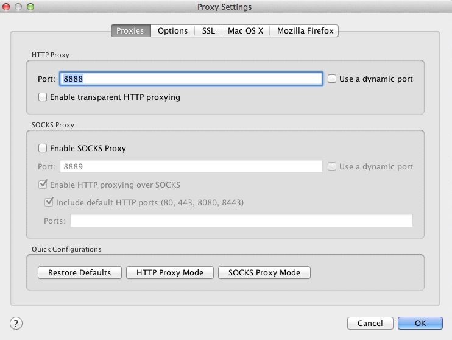
Task: Click the Proxies tab
Action: tap(130, 30)
